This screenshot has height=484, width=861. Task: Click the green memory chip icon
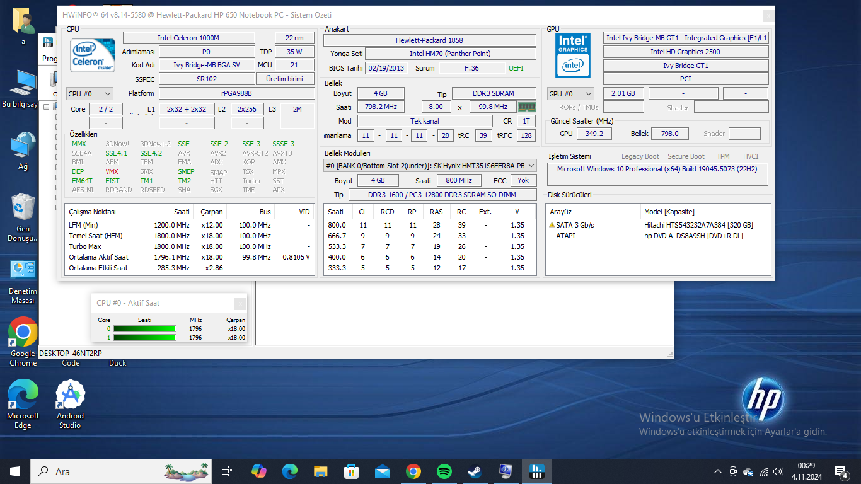click(x=526, y=107)
